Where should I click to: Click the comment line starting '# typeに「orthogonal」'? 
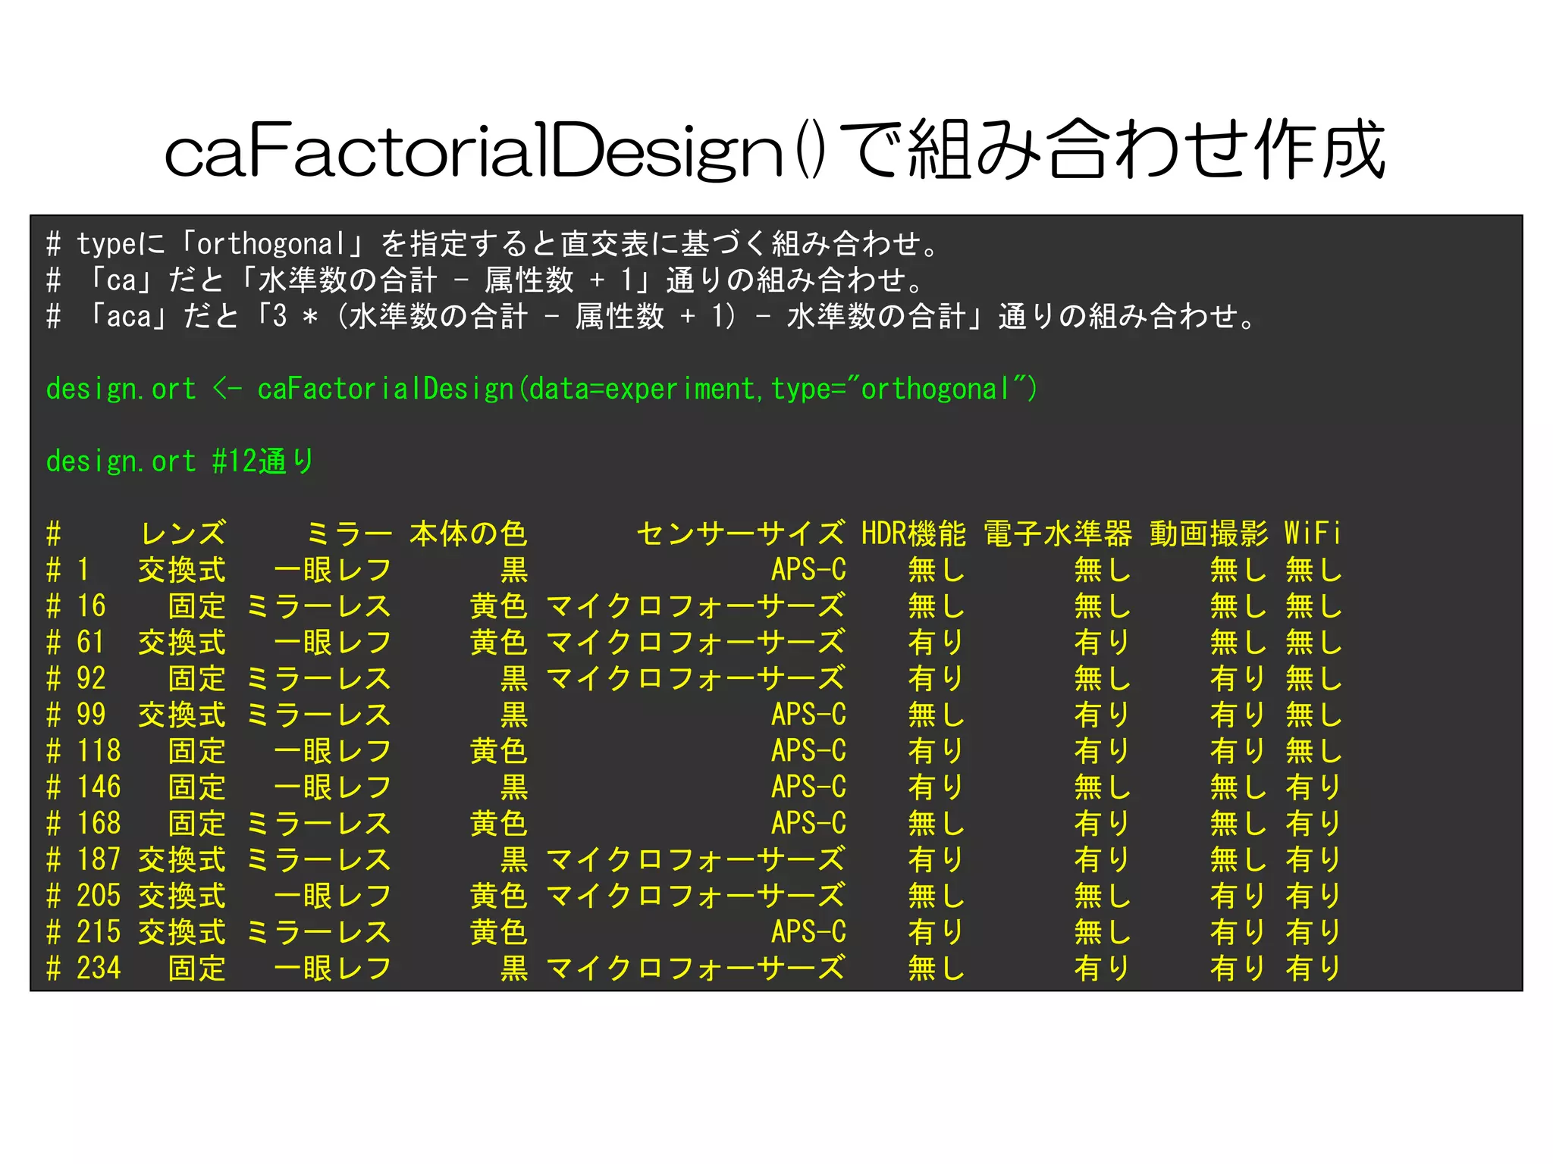point(493,244)
